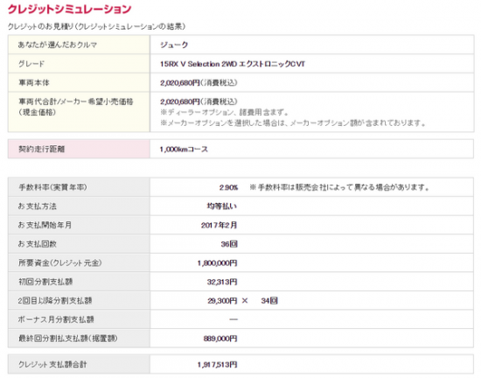Select the 車両本体 label cell
The width and height of the screenshot is (481, 378).
click(79, 82)
